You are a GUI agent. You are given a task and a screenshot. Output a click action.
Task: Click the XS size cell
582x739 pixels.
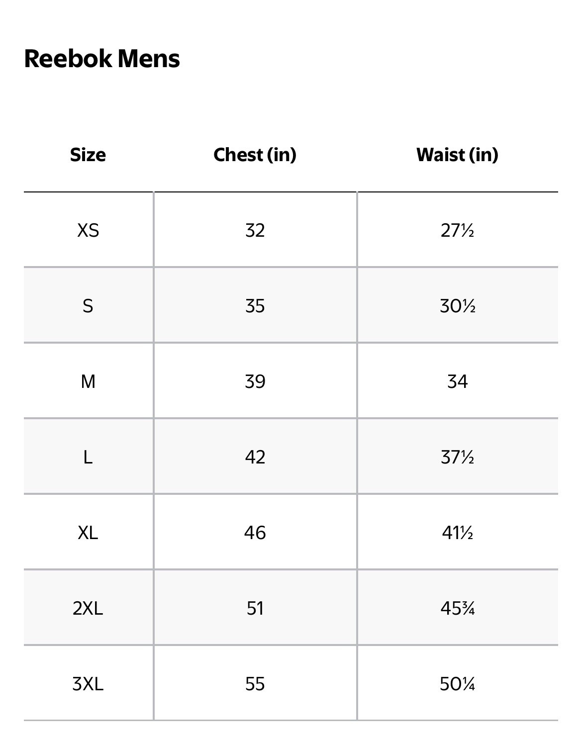pyautogui.click(x=88, y=230)
